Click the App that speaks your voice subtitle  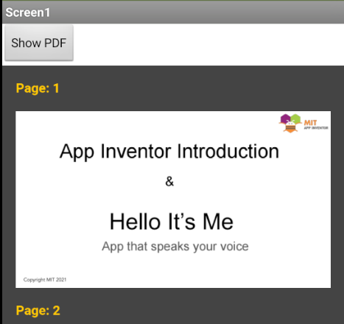[175, 247]
